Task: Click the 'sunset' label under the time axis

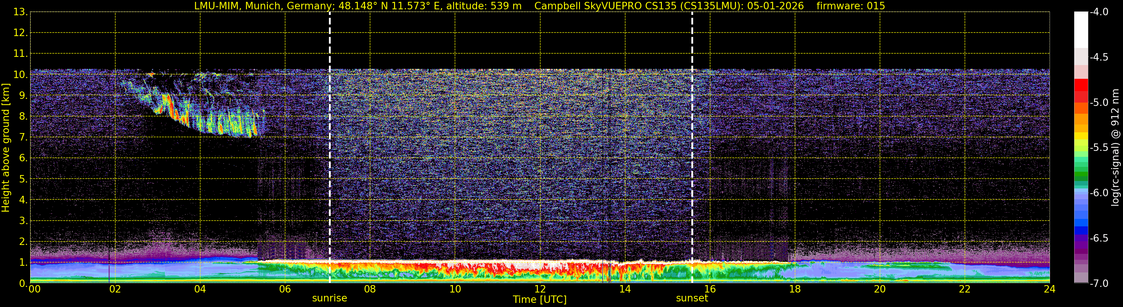Action: click(692, 298)
